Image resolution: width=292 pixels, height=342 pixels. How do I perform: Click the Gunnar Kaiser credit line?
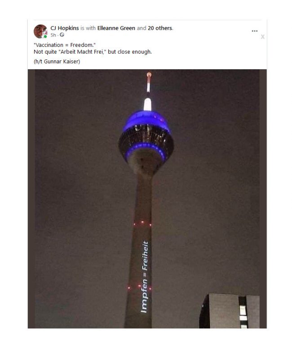[57, 62]
